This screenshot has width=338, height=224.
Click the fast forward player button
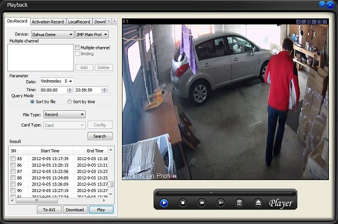click(x=202, y=203)
